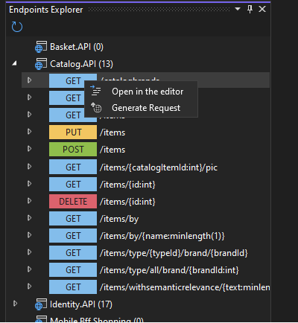298x323 pixels.
Task: Select the /items/{catalogItemId:int}/pic path
Action: (x=159, y=167)
